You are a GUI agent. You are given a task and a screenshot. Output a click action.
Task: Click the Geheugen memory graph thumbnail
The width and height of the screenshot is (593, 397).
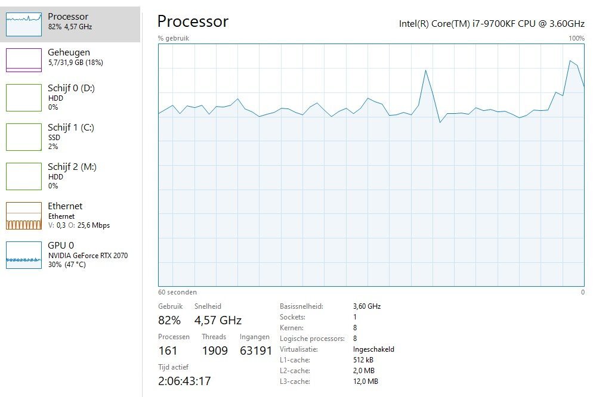[x=24, y=60]
